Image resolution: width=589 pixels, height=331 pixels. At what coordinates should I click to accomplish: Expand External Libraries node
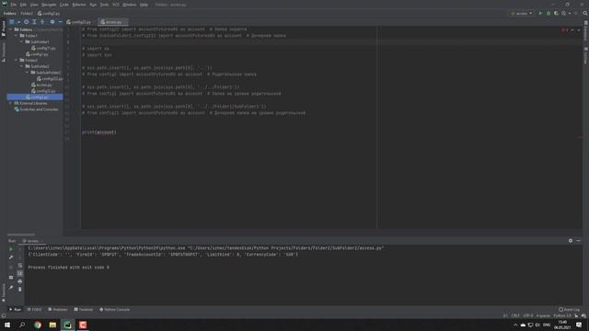click(10, 103)
